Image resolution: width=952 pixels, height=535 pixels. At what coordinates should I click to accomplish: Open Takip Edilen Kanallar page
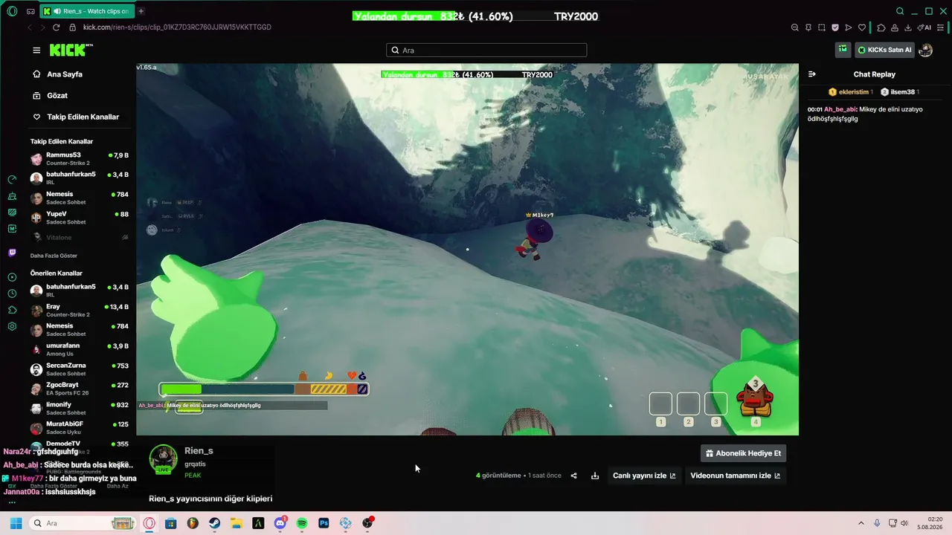point(76,117)
